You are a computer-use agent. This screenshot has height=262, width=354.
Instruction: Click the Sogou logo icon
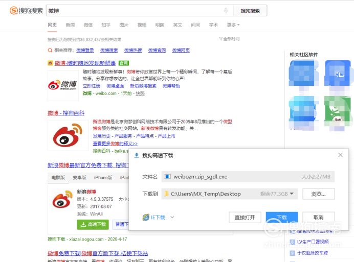coord(13,10)
